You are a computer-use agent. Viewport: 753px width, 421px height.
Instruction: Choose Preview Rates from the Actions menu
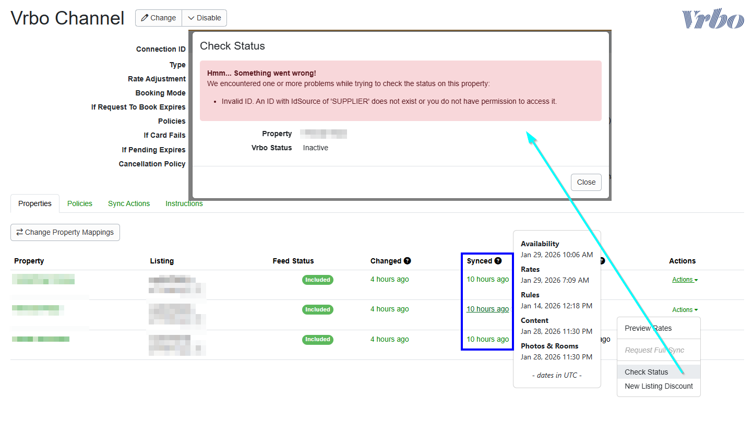(648, 328)
